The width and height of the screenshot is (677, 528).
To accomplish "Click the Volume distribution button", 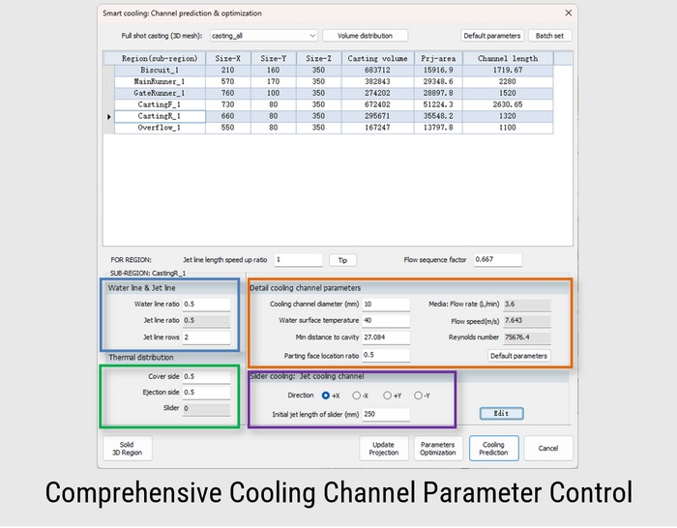I will pyautogui.click(x=365, y=36).
